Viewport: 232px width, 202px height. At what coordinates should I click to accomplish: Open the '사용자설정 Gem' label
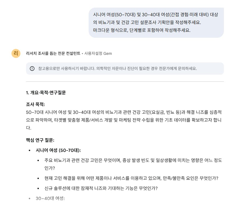pyautogui.click(x=98, y=53)
